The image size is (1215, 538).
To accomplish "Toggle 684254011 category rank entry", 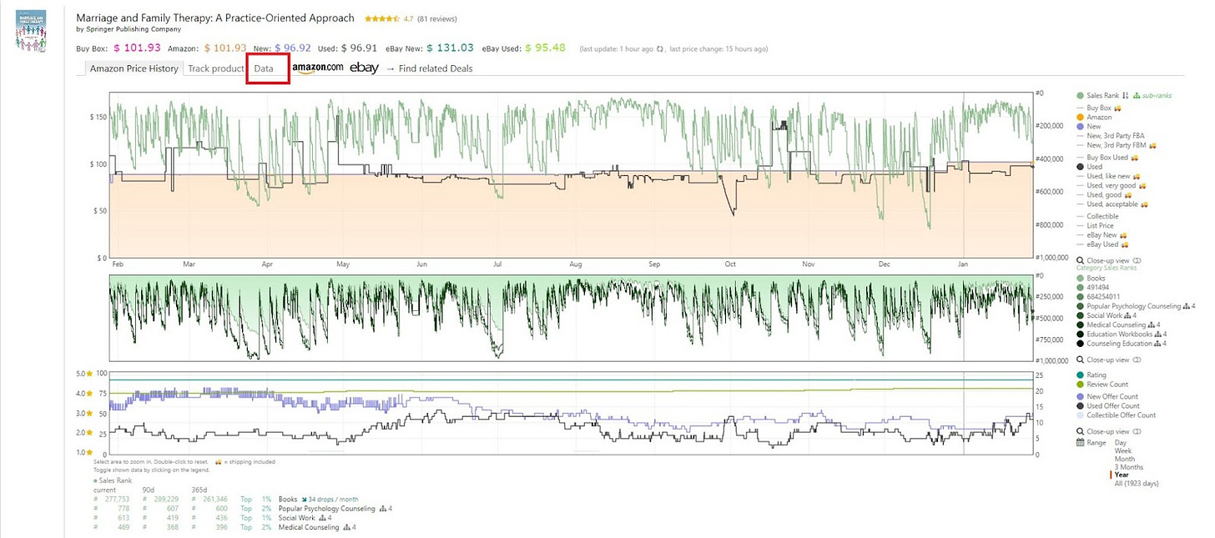I will (1098, 297).
